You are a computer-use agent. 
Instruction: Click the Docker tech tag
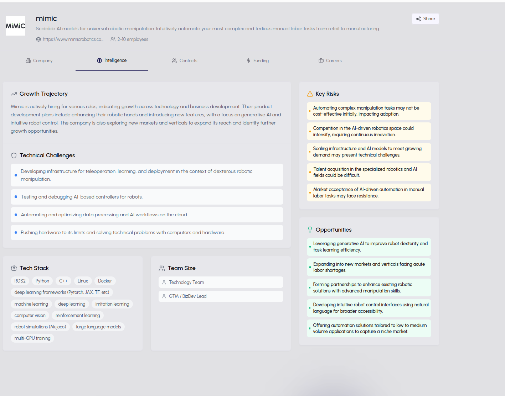[x=105, y=281]
